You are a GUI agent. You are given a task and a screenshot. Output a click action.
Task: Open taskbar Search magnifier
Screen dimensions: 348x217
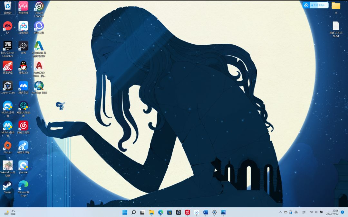tap(134, 212)
